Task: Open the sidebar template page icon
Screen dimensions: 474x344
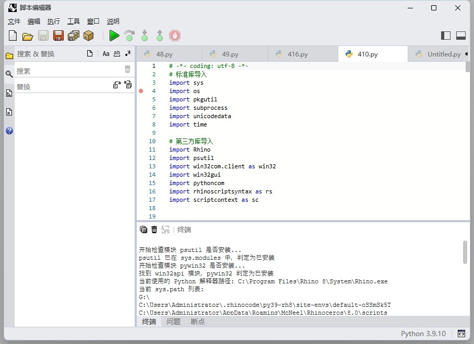Action: coord(9,112)
